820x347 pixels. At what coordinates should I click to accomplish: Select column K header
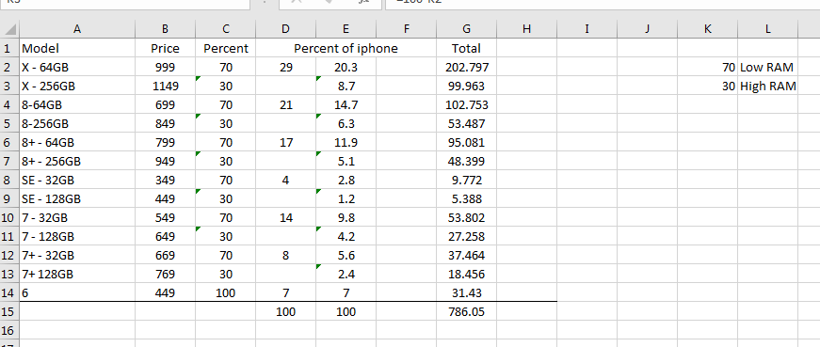coord(707,29)
